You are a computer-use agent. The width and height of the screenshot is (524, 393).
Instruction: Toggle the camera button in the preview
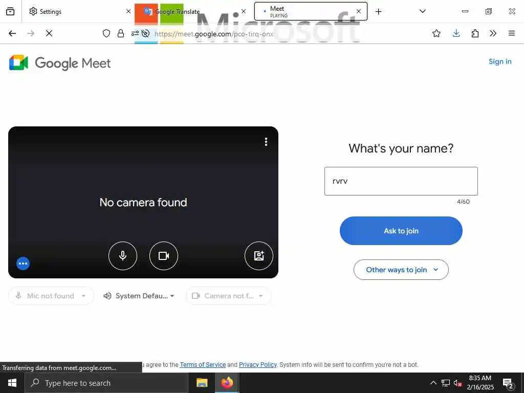click(164, 256)
